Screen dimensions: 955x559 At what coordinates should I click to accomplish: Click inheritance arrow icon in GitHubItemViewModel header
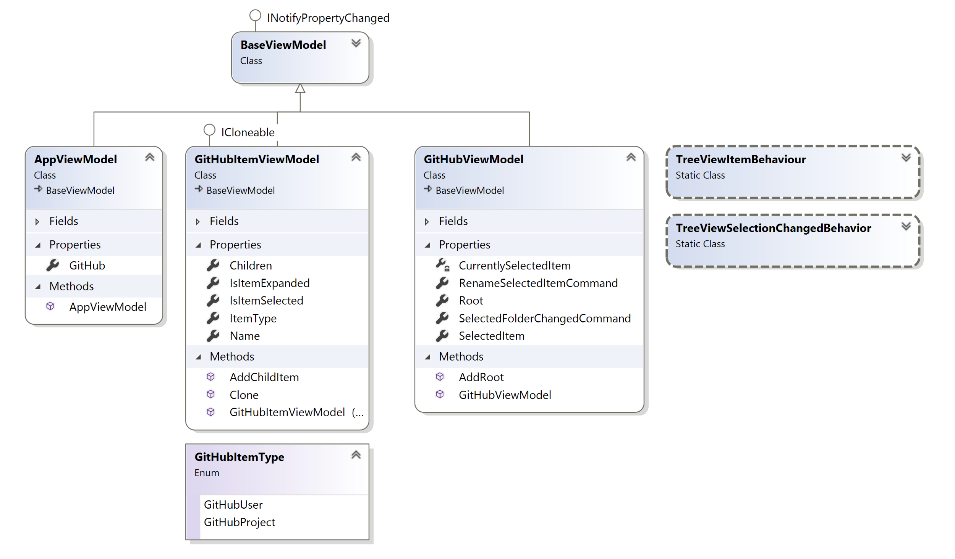[x=199, y=189]
